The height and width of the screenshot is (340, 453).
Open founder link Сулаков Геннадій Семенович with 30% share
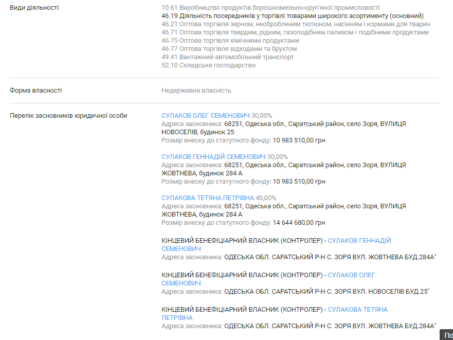point(213,157)
